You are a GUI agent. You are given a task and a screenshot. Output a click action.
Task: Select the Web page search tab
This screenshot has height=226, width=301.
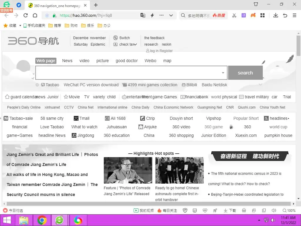46,61
